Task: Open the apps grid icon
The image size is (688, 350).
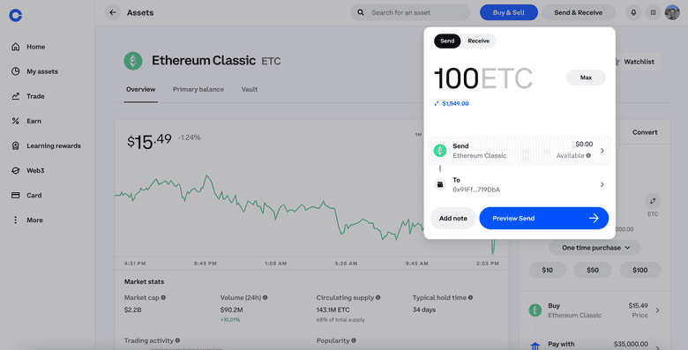Action: [653, 12]
